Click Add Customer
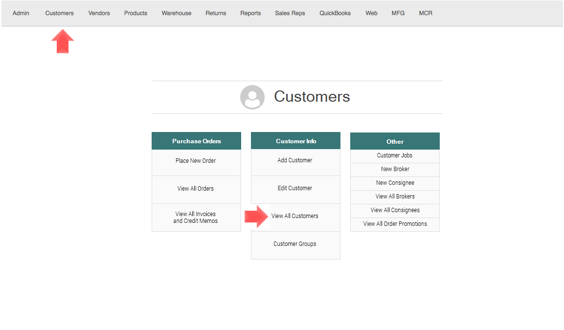The width and height of the screenshot is (564, 330). click(295, 160)
